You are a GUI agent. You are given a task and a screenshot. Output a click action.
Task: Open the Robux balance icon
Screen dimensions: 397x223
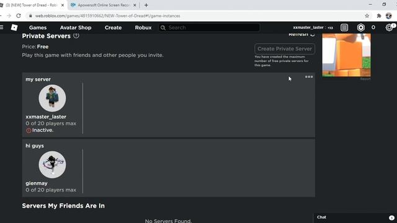pos(361,27)
